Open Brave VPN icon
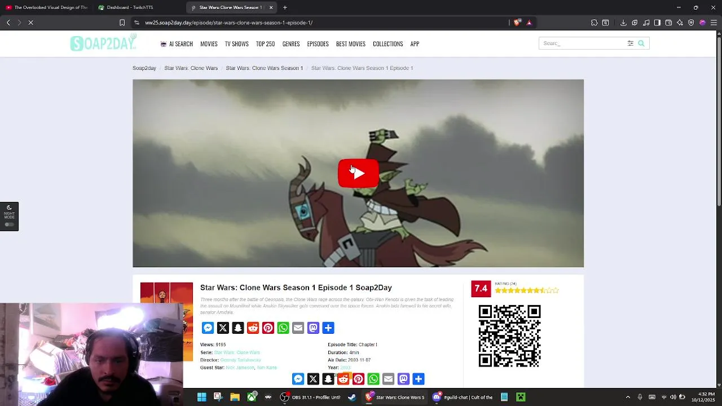The height and width of the screenshot is (406, 722). (x=691, y=23)
